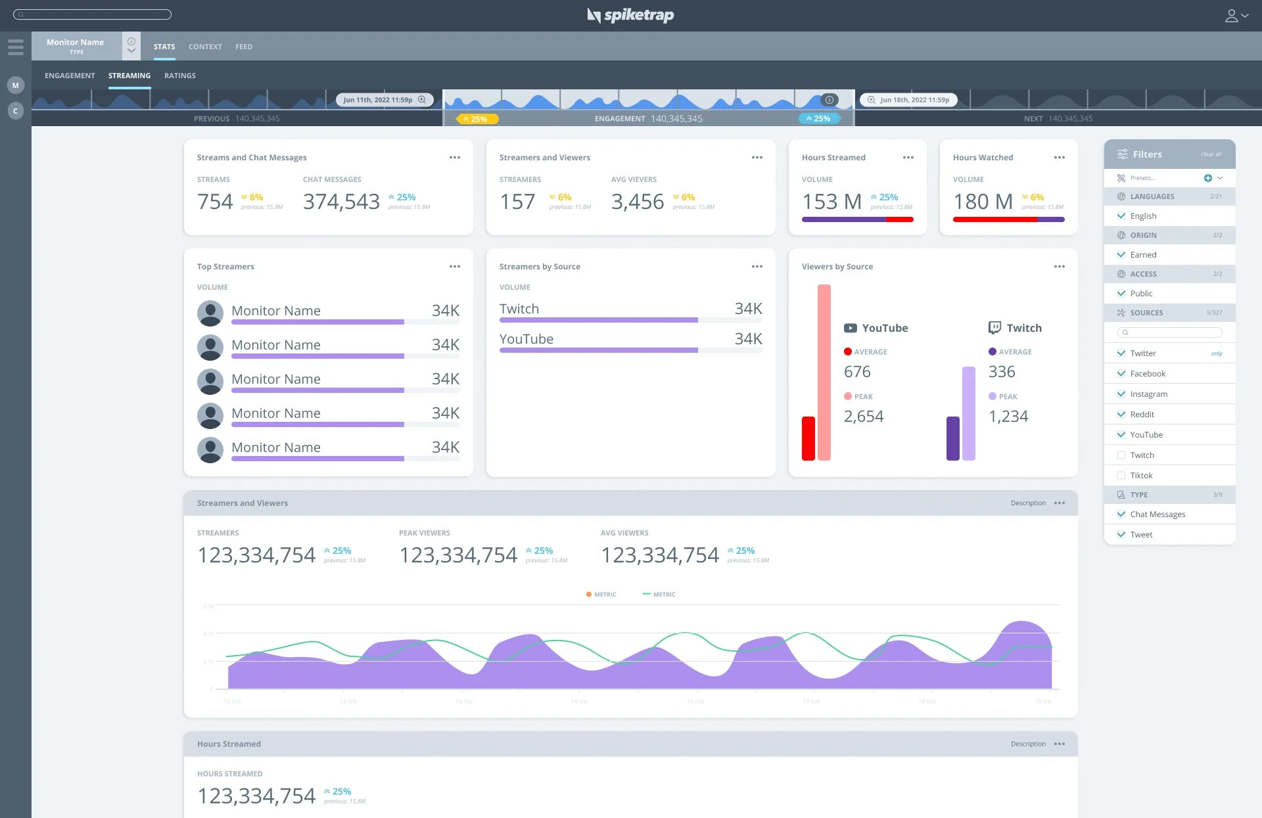
Task: Add a preset with the plus icon
Action: pyautogui.click(x=1207, y=178)
